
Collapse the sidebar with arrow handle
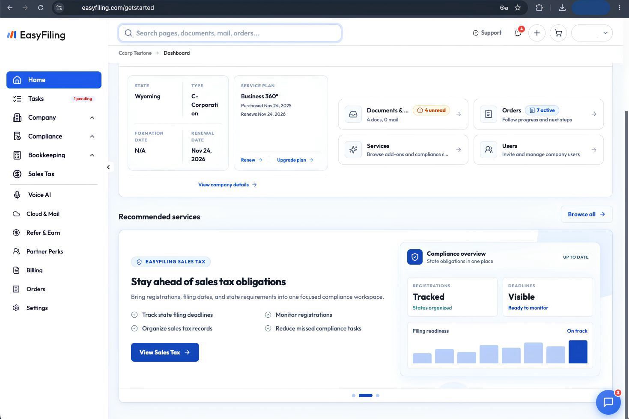click(x=108, y=167)
